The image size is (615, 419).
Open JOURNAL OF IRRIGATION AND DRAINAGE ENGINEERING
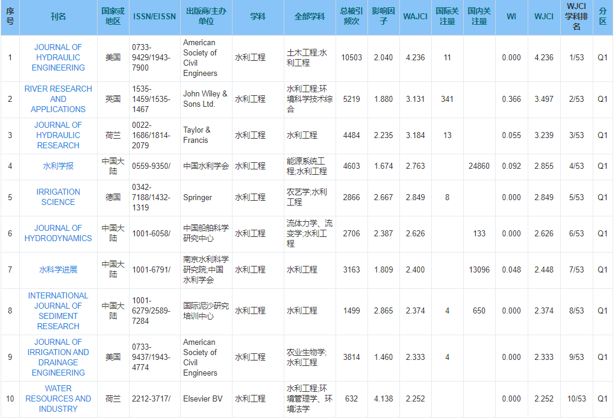pyautogui.click(x=58, y=358)
